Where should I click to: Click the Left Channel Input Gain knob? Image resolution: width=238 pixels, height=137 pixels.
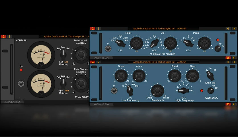click(81, 55)
